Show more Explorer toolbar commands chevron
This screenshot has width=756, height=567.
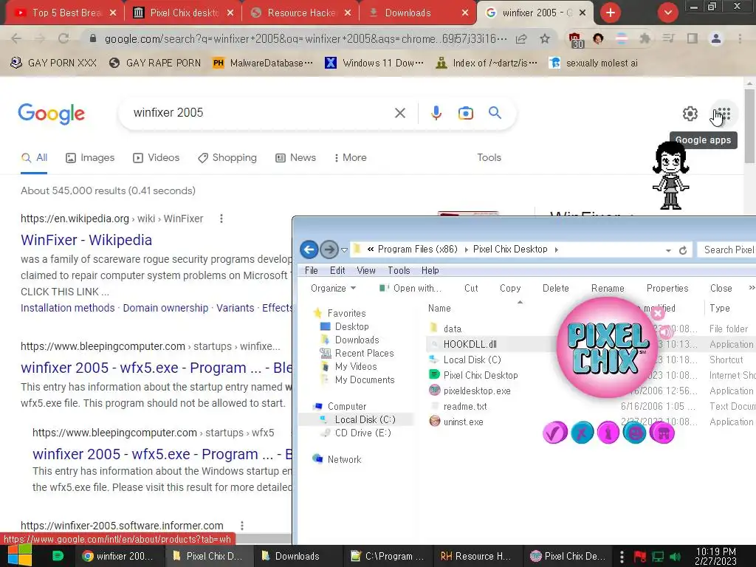(751, 288)
